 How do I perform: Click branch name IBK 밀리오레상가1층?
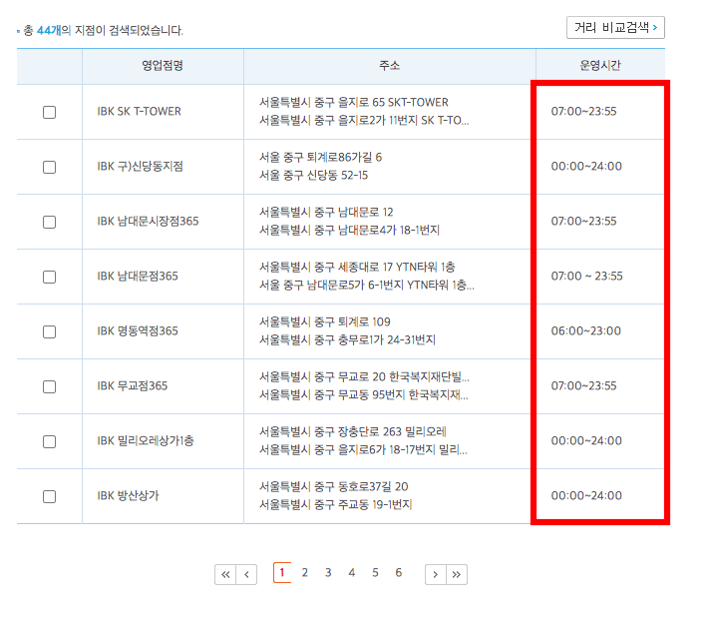point(146,440)
